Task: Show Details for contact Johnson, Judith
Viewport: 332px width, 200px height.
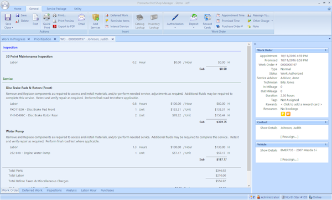Action: point(269,128)
